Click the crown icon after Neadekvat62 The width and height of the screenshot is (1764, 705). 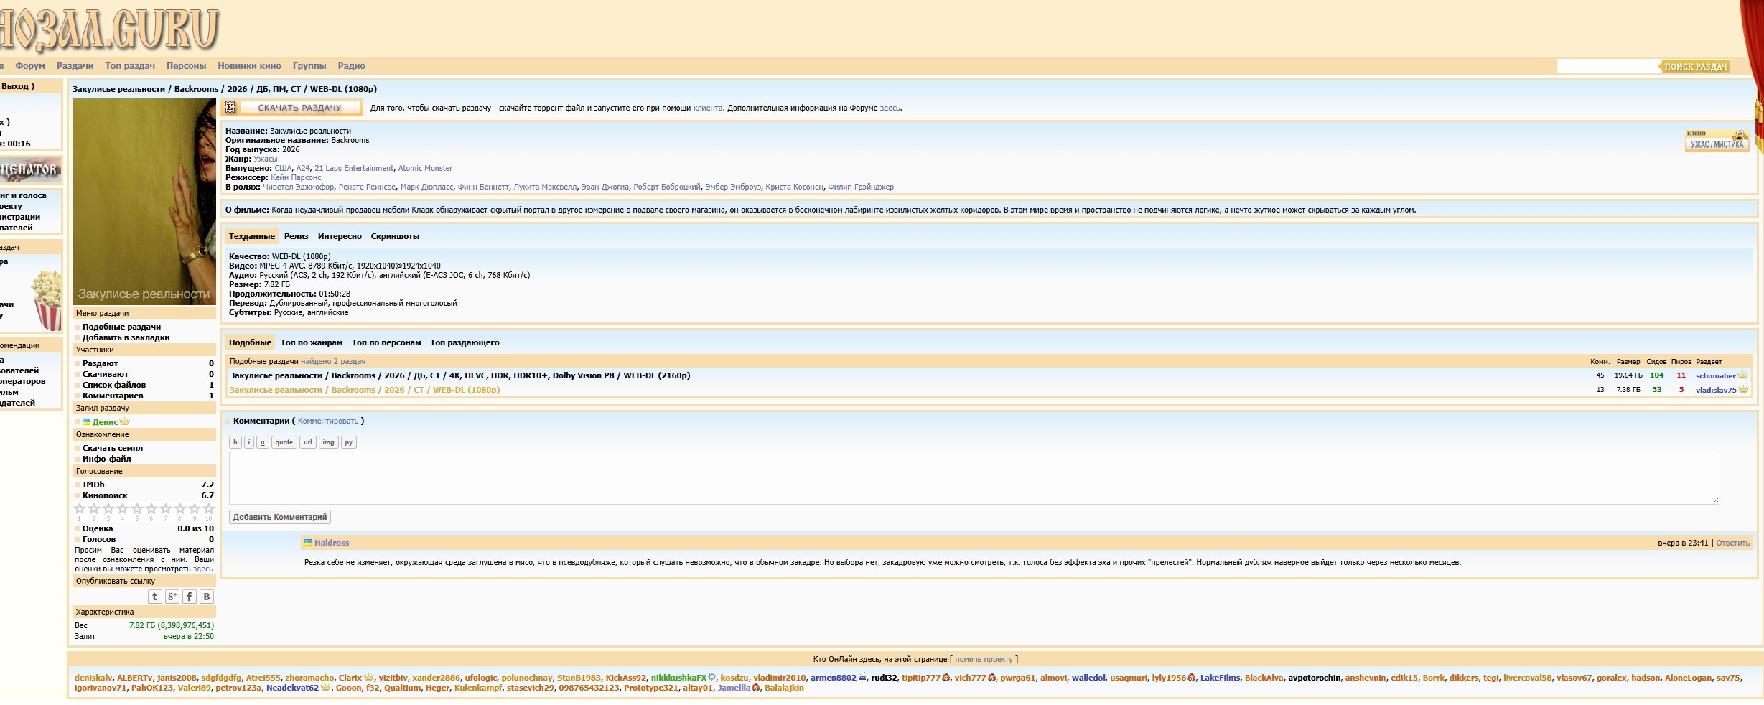pyautogui.click(x=325, y=688)
